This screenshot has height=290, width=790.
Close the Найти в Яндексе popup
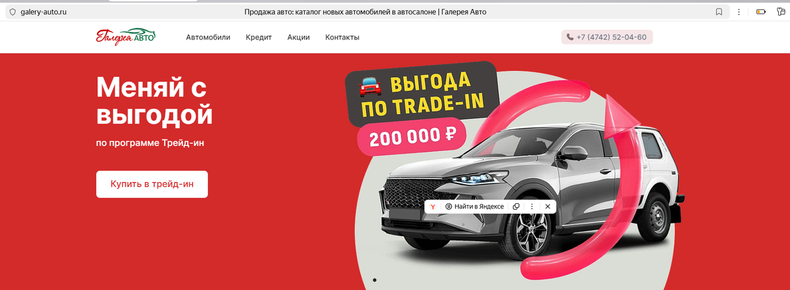click(x=548, y=206)
